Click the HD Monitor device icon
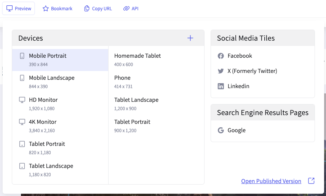 click(x=22, y=100)
